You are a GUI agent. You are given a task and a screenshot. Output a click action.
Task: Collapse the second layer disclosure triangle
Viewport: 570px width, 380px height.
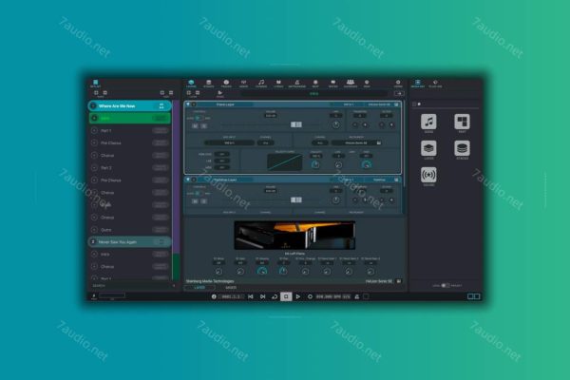tap(188, 180)
